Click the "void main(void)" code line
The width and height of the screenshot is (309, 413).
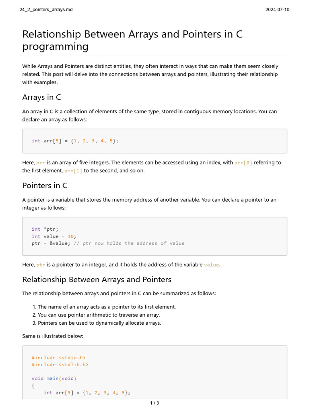[x=54, y=378]
